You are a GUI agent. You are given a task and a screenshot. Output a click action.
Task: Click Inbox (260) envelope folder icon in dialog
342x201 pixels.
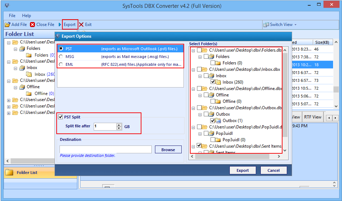point(218,82)
